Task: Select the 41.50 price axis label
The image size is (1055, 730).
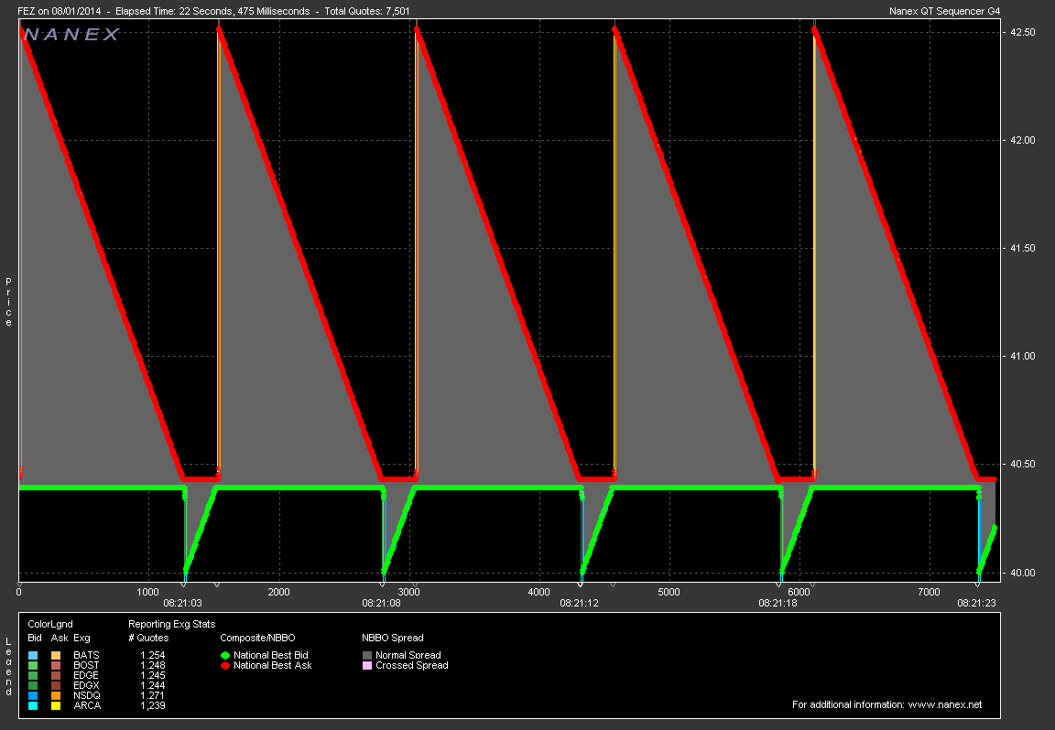Action: coord(1023,249)
